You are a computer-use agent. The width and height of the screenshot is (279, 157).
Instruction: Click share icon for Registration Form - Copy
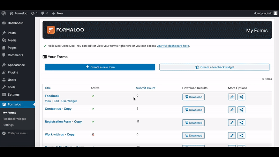click(x=241, y=123)
